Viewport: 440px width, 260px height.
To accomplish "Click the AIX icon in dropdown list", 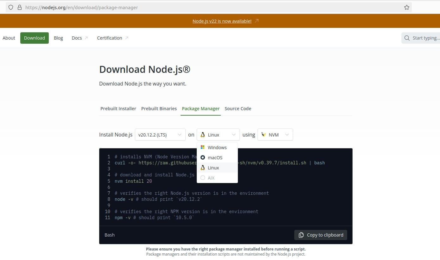I will 203,178.
